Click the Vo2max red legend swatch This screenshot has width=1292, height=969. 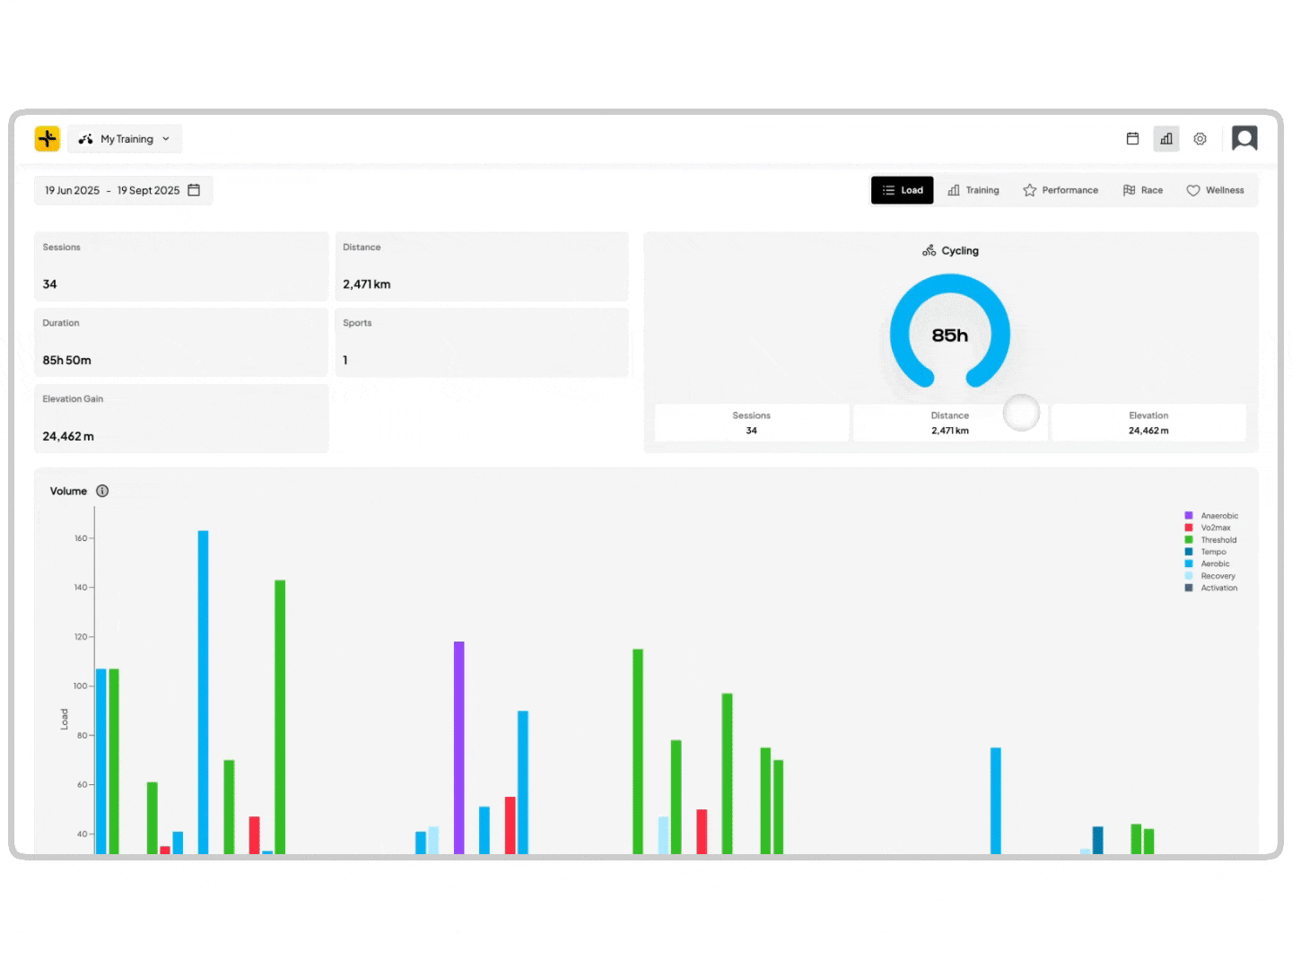point(1189,528)
